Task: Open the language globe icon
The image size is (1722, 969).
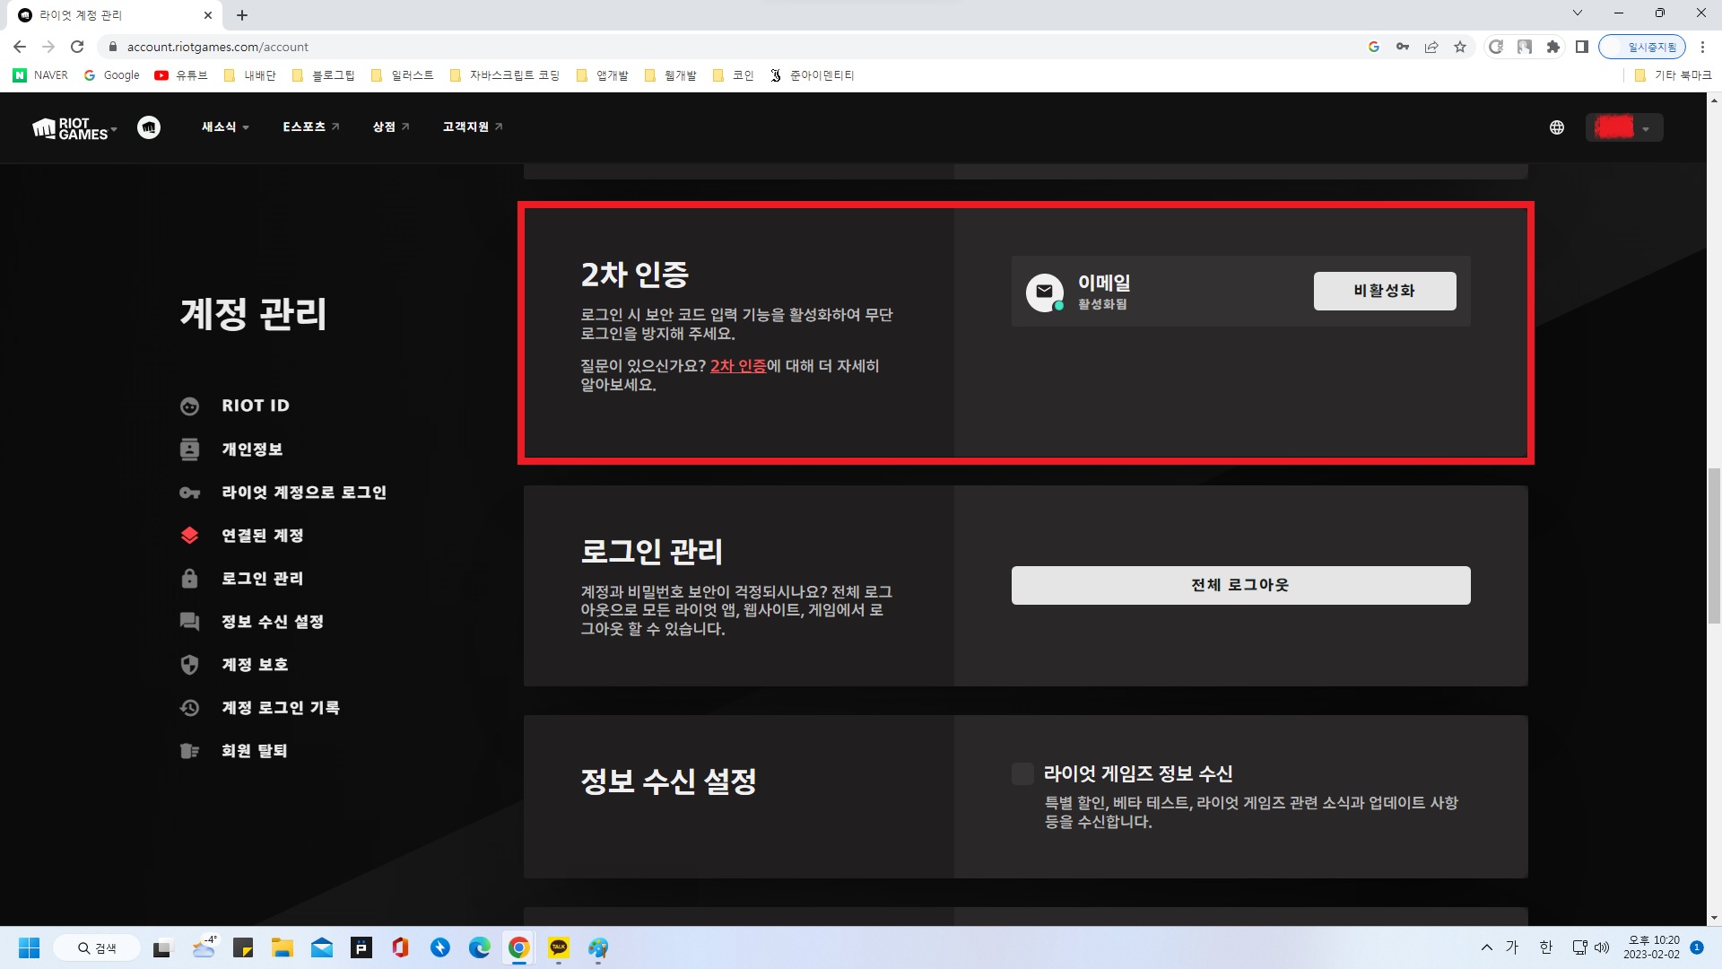Action: click(x=1557, y=127)
